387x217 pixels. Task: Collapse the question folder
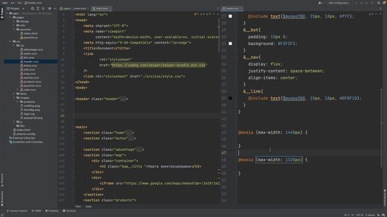click(x=14, y=30)
